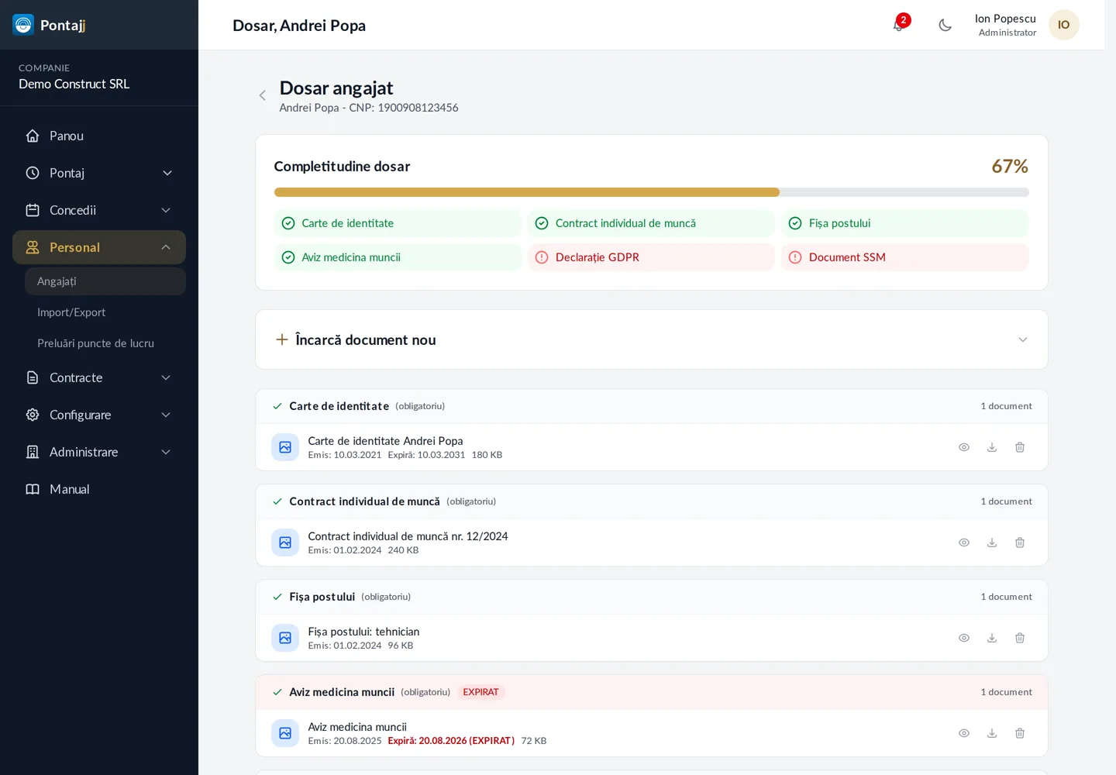Click the Fișa postului status chip
Viewport: 1116px width, 775px height.
pos(905,223)
